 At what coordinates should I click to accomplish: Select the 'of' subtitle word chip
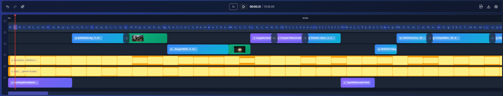pyautogui.click(x=29, y=27)
